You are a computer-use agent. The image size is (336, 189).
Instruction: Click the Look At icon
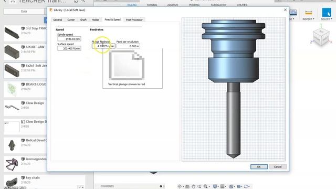[x=187, y=186]
